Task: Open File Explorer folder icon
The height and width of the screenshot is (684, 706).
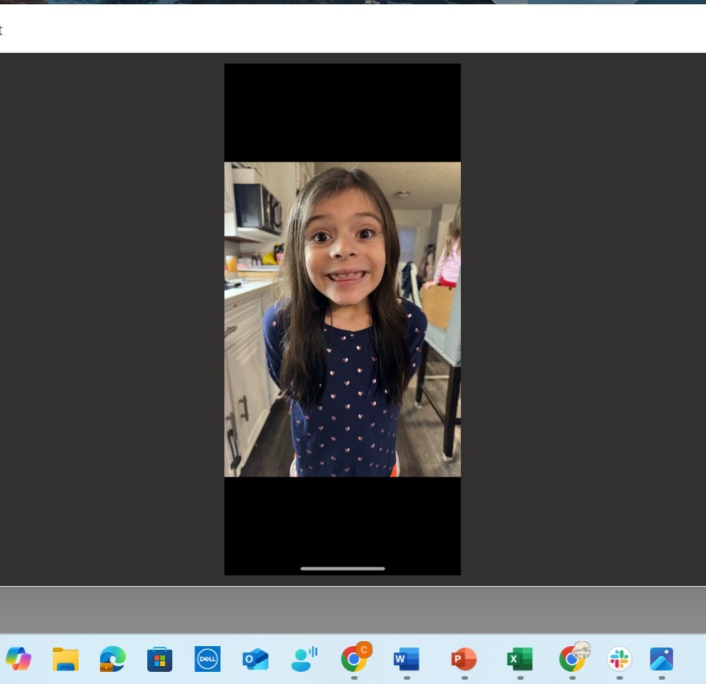Action: click(66, 658)
